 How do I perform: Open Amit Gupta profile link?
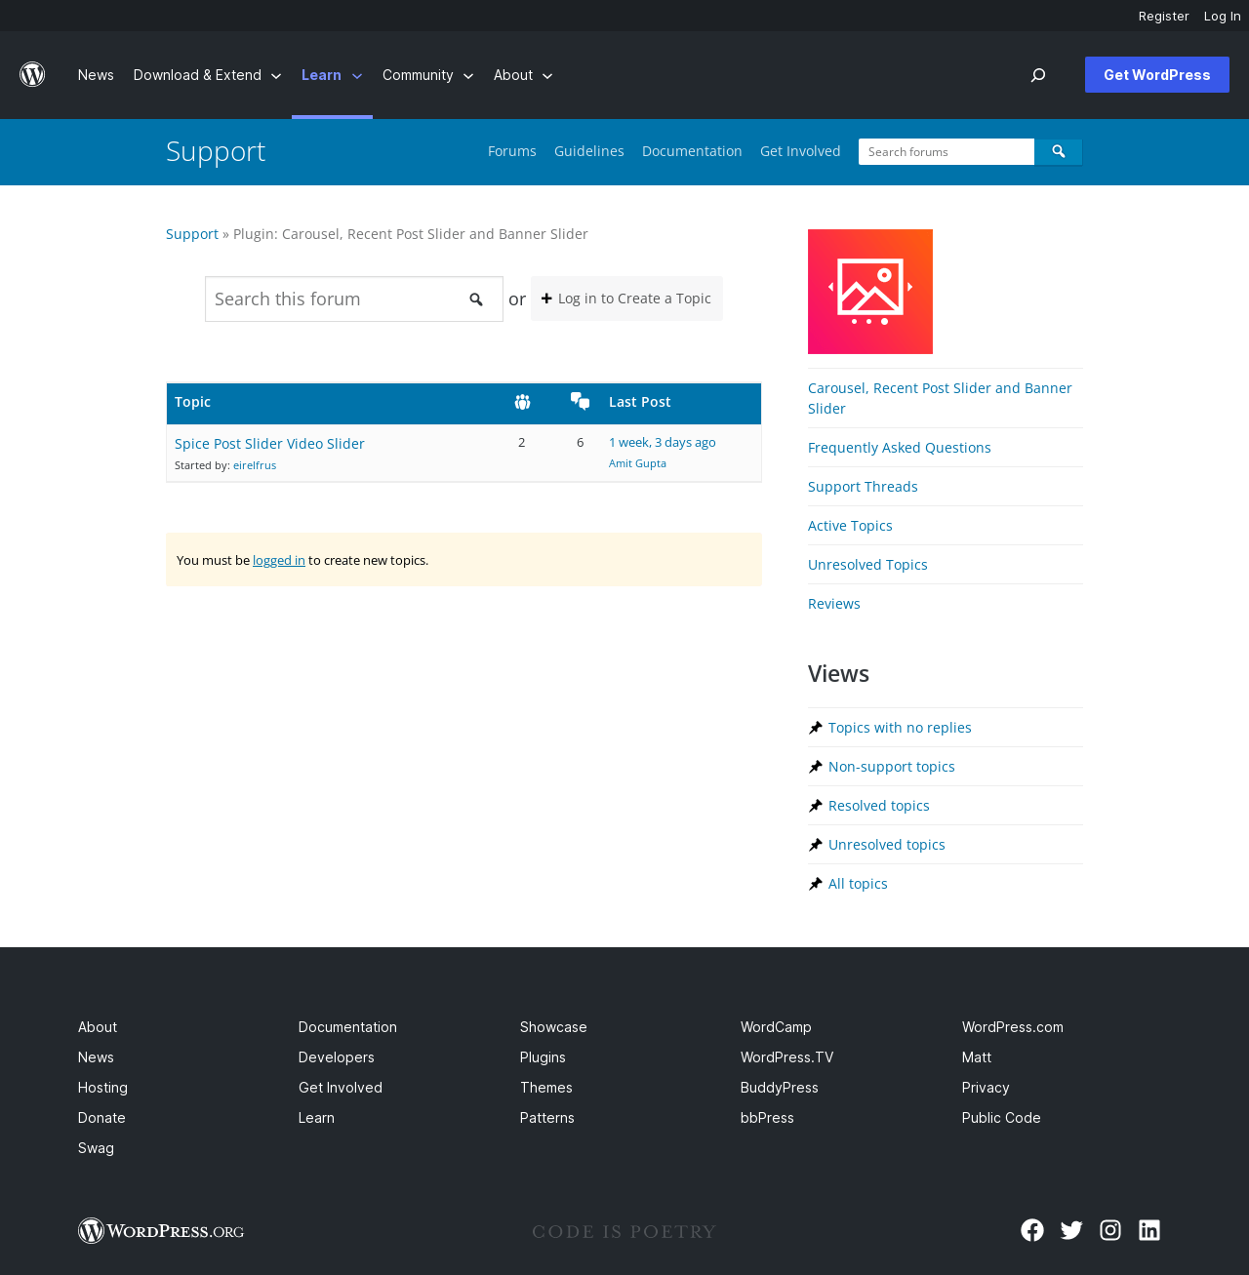tap(637, 463)
